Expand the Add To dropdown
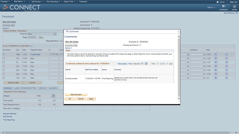This screenshot has width=239, height=134. (211, 7)
